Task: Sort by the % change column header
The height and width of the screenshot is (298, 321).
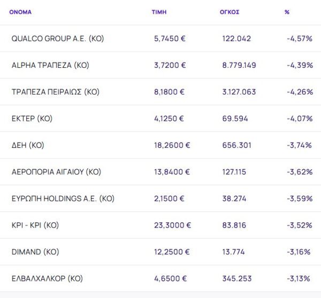Action: click(287, 12)
